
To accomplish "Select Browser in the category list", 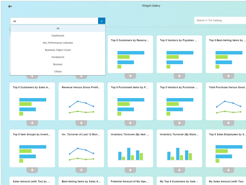I will tap(58, 64).
